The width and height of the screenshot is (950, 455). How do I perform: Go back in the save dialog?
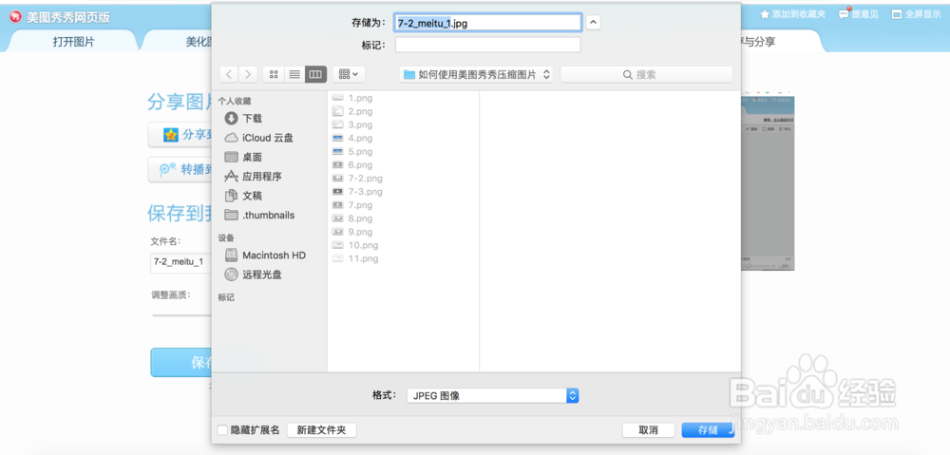[228, 74]
